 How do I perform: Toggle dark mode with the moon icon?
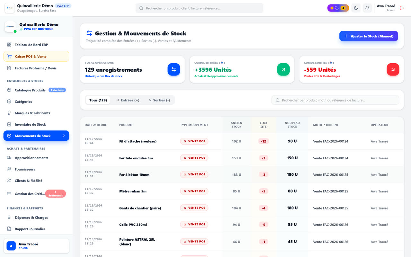point(356,8)
